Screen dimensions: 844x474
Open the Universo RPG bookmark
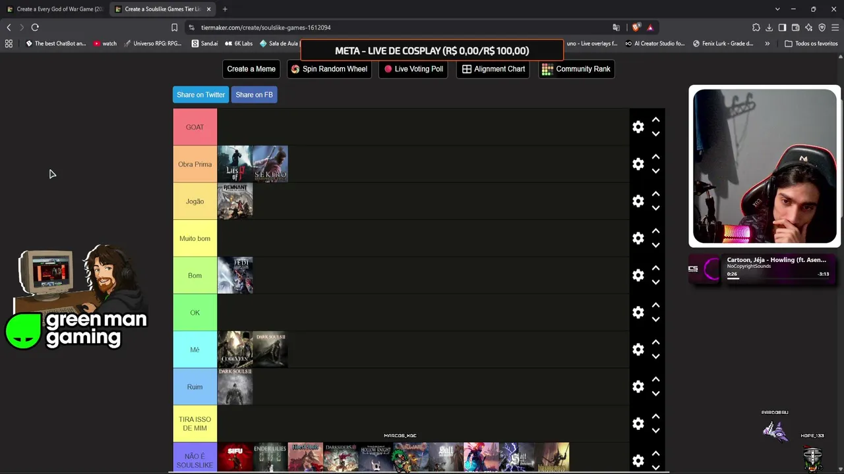152,43
